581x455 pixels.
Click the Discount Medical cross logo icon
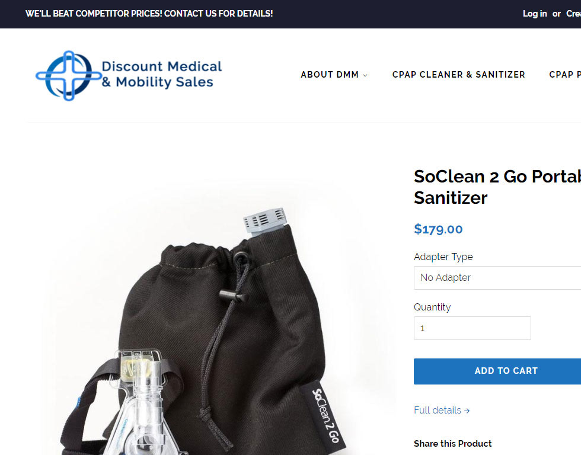(69, 75)
